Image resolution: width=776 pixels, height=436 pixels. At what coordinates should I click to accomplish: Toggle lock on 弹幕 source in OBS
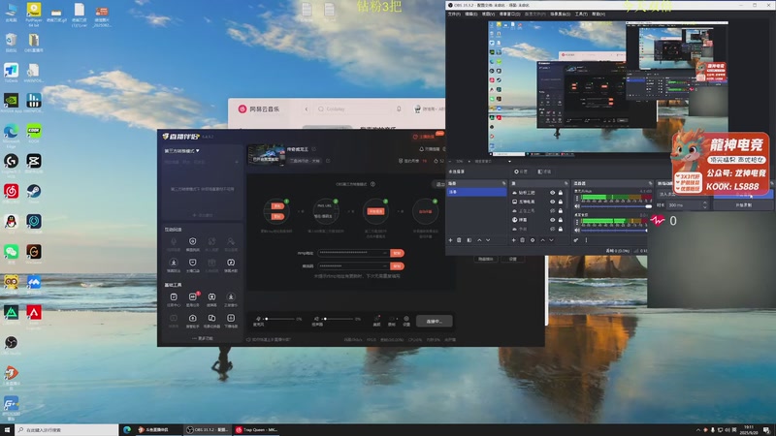(x=561, y=220)
